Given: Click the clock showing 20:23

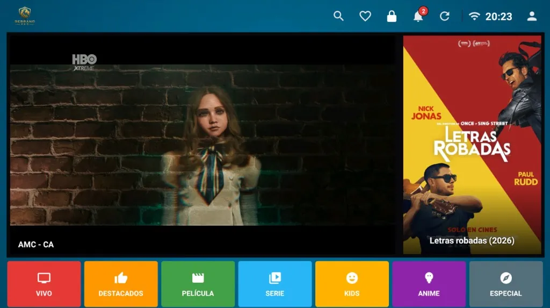Looking at the screenshot, I should coord(498,17).
